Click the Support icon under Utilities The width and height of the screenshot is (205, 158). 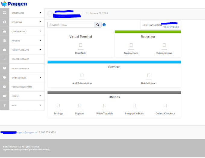(x=80, y=105)
